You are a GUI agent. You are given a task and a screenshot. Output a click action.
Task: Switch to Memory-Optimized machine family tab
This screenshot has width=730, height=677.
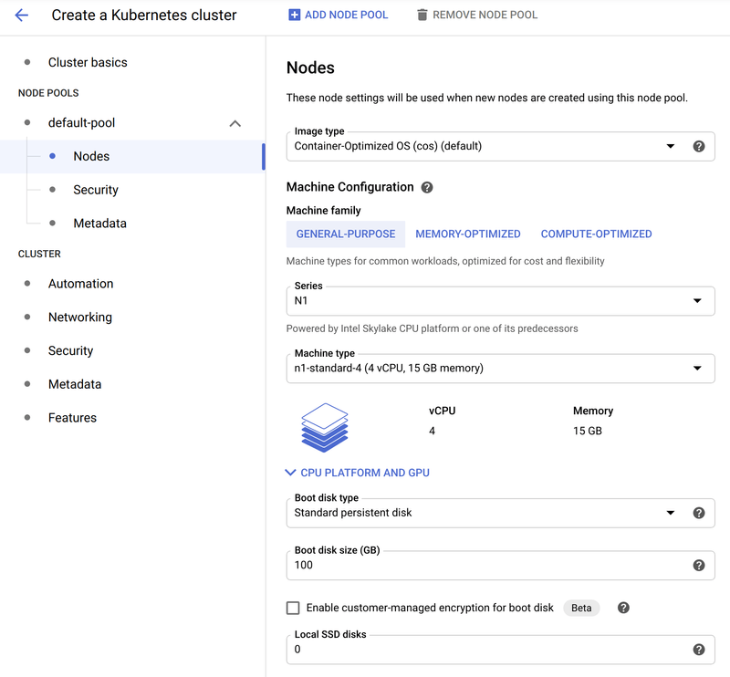[x=468, y=234]
